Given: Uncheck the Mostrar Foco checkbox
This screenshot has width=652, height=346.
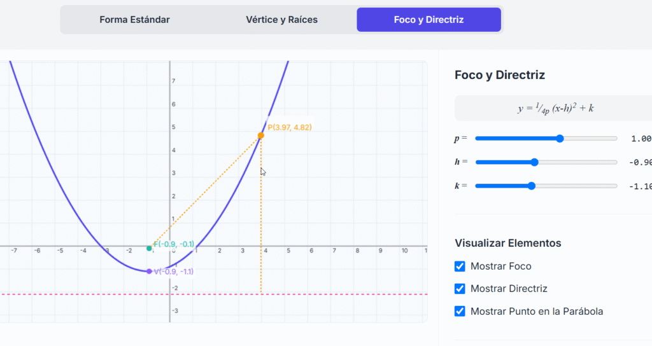Looking at the screenshot, I should [x=460, y=266].
